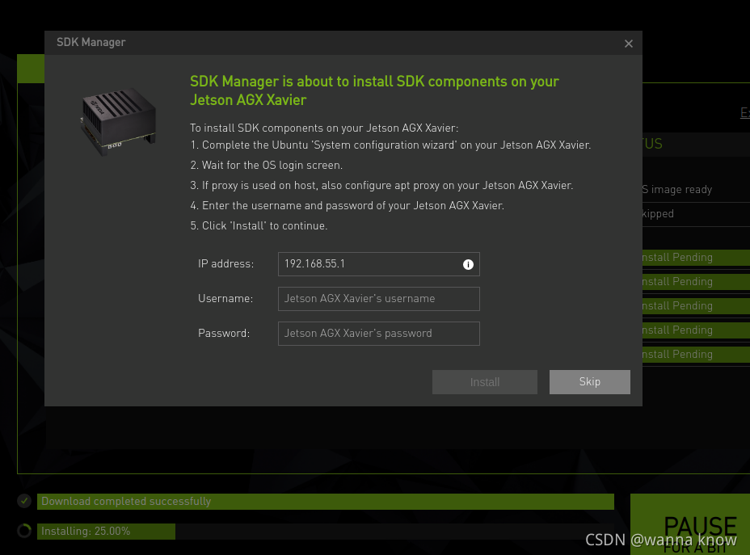This screenshot has width=750, height=555.
Task: Close the SDK Manager dialog
Action: [x=629, y=44]
